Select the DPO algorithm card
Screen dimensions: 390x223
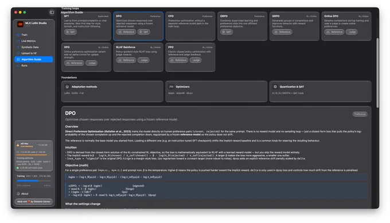[x=138, y=26]
